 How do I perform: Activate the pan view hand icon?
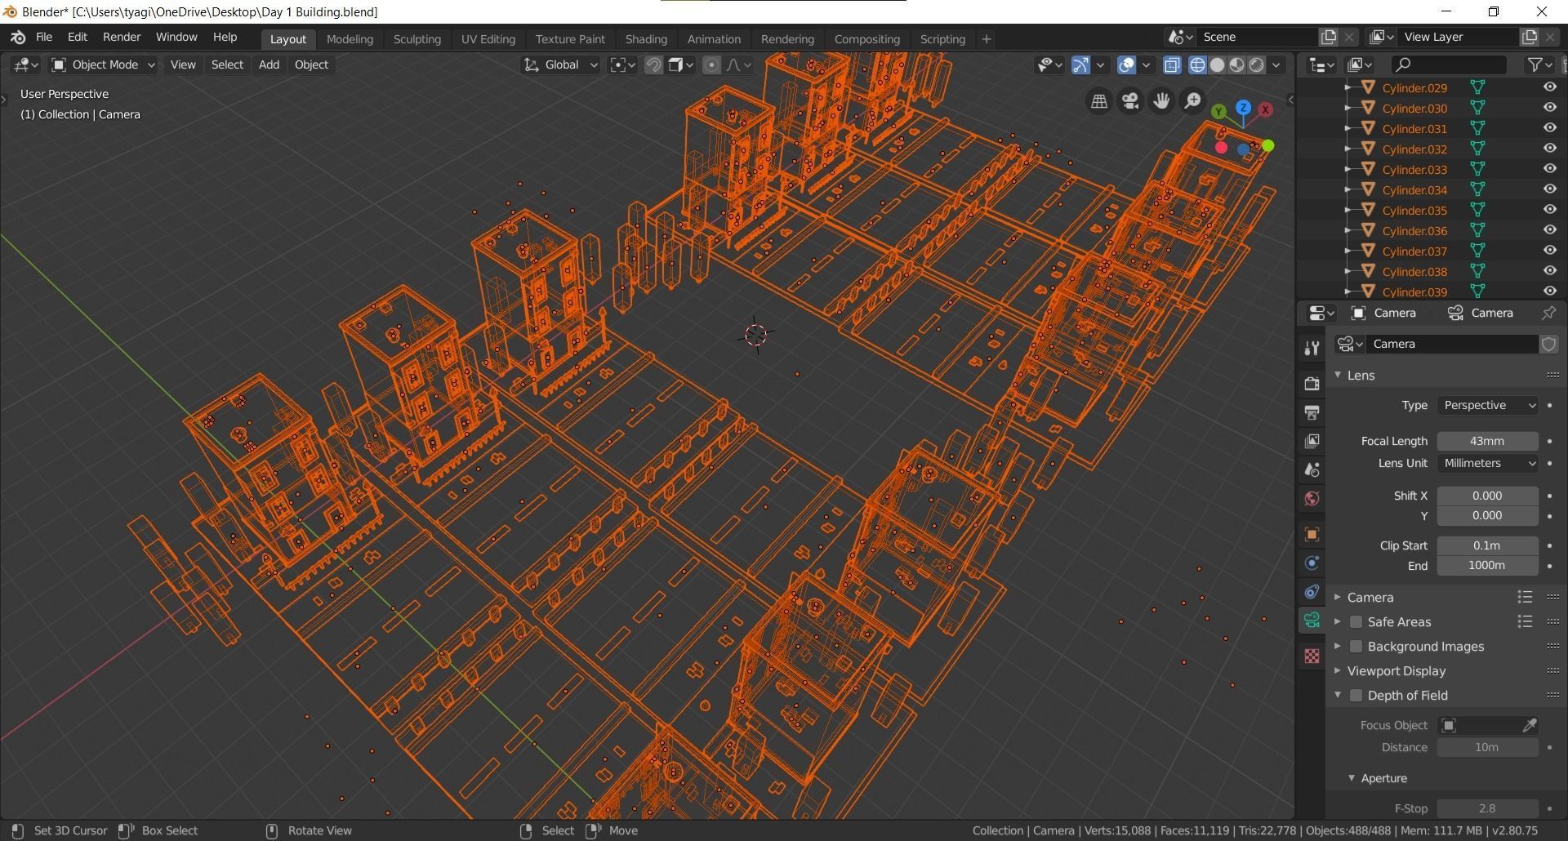[1161, 100]
